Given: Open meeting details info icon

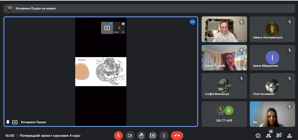Looking at the screenshot, I should pos(258,136).
